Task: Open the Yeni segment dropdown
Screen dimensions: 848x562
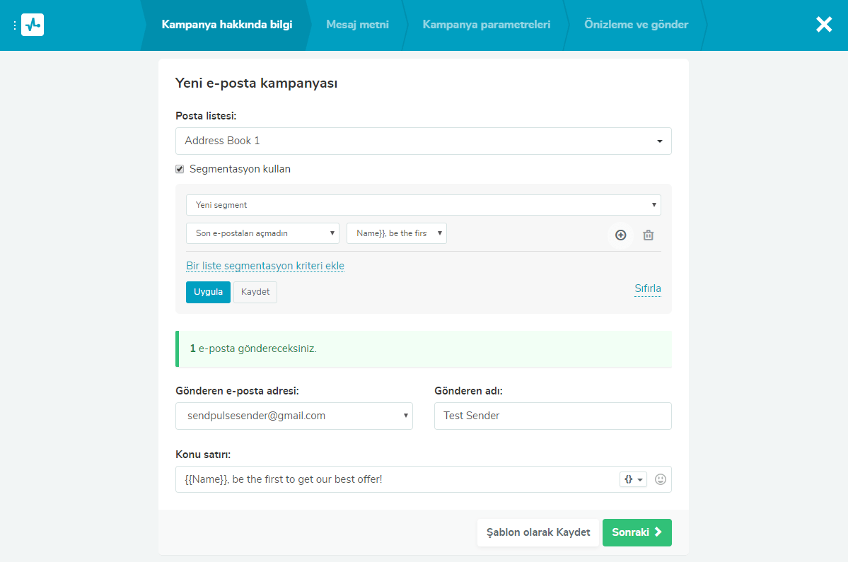Action: tap(423, 205)
